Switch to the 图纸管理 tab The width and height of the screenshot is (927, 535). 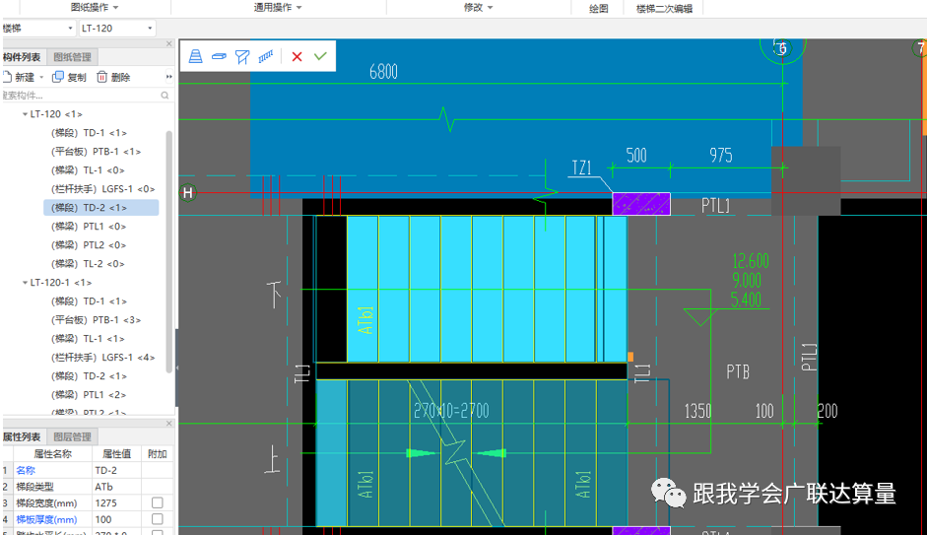(72, 57)
